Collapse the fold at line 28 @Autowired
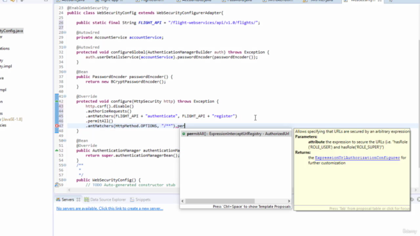Viewport: 420px width, 236px height. pyautogui.click(x=65, y=32)
